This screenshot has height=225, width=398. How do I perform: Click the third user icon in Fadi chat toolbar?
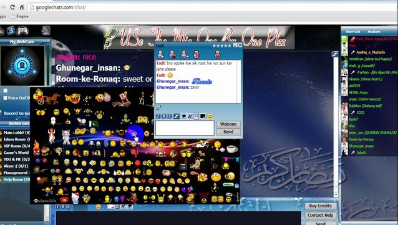click(185, 54)
